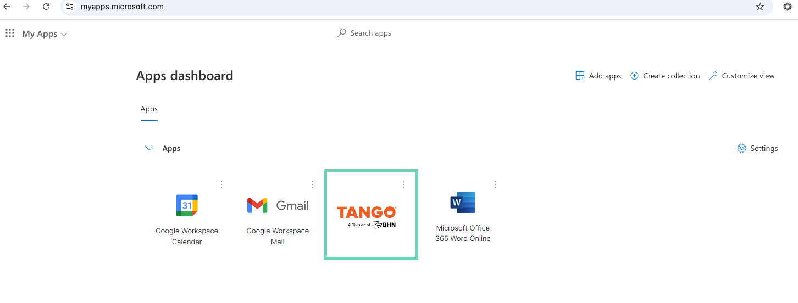
Task: Click the Apps dashboard heading
Action: click(185, 76)
